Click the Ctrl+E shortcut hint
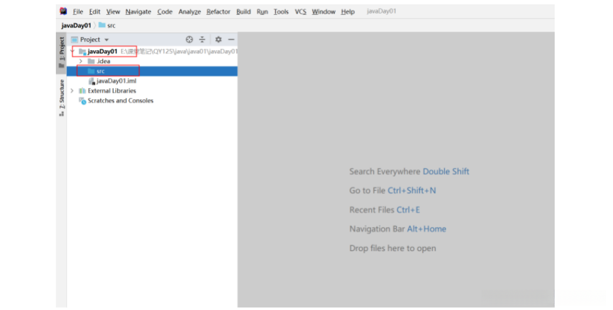The height and width of the screenshot is (310, 613). [408, 210]
